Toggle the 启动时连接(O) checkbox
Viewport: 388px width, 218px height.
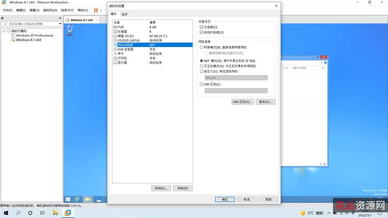[202, 32]
